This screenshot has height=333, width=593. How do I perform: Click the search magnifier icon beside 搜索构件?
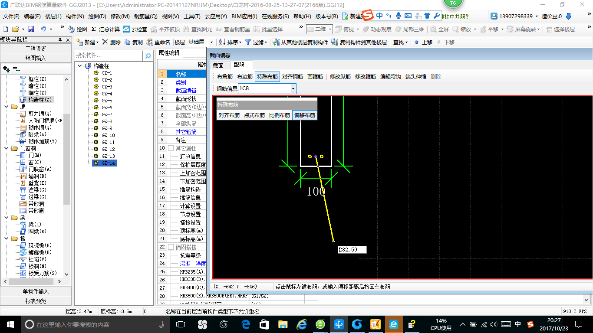tap(148, 55)
